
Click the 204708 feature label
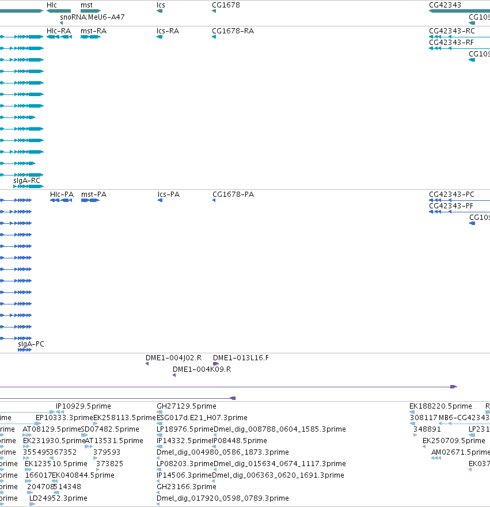pos(40,487)
